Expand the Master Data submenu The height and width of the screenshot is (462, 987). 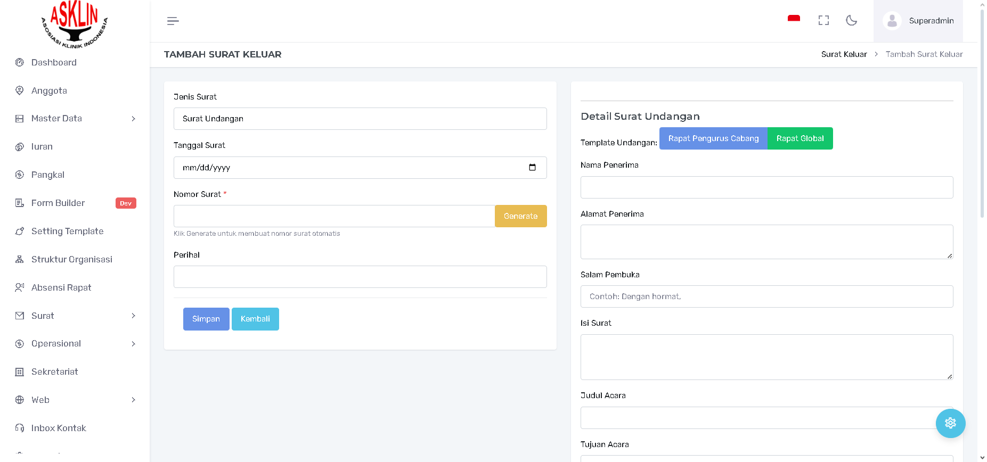133,119
